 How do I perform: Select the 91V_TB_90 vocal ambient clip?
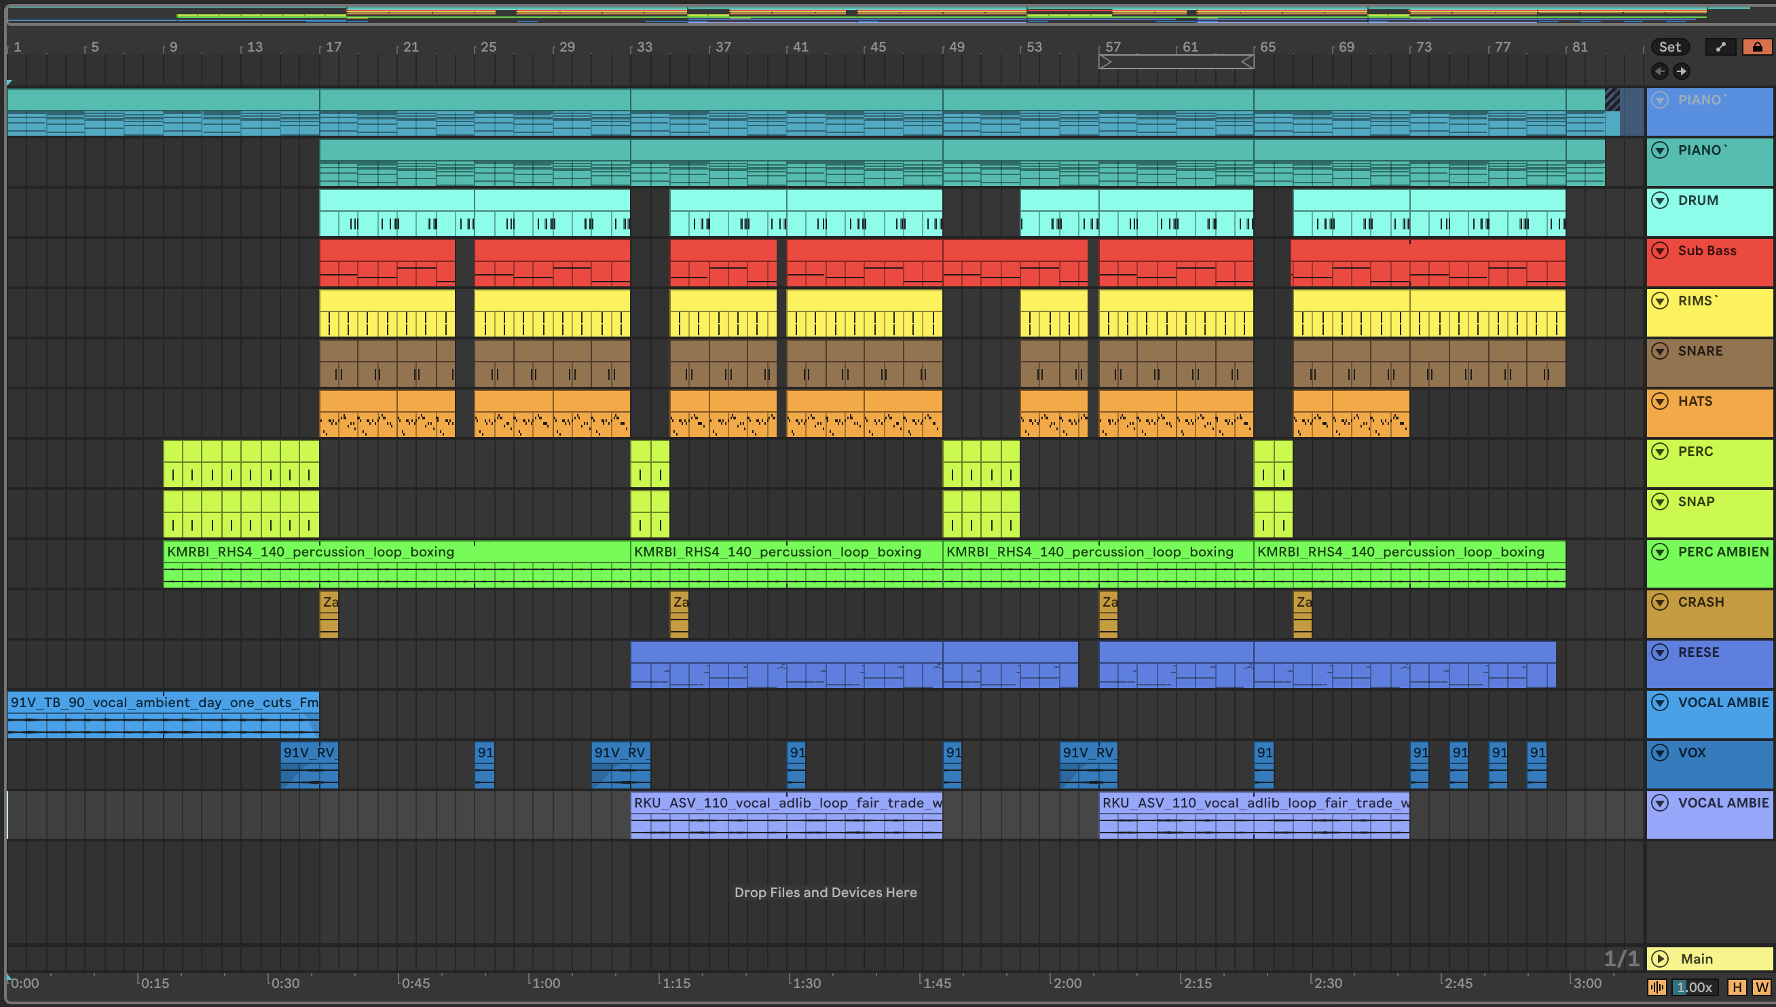coord(164,703)
